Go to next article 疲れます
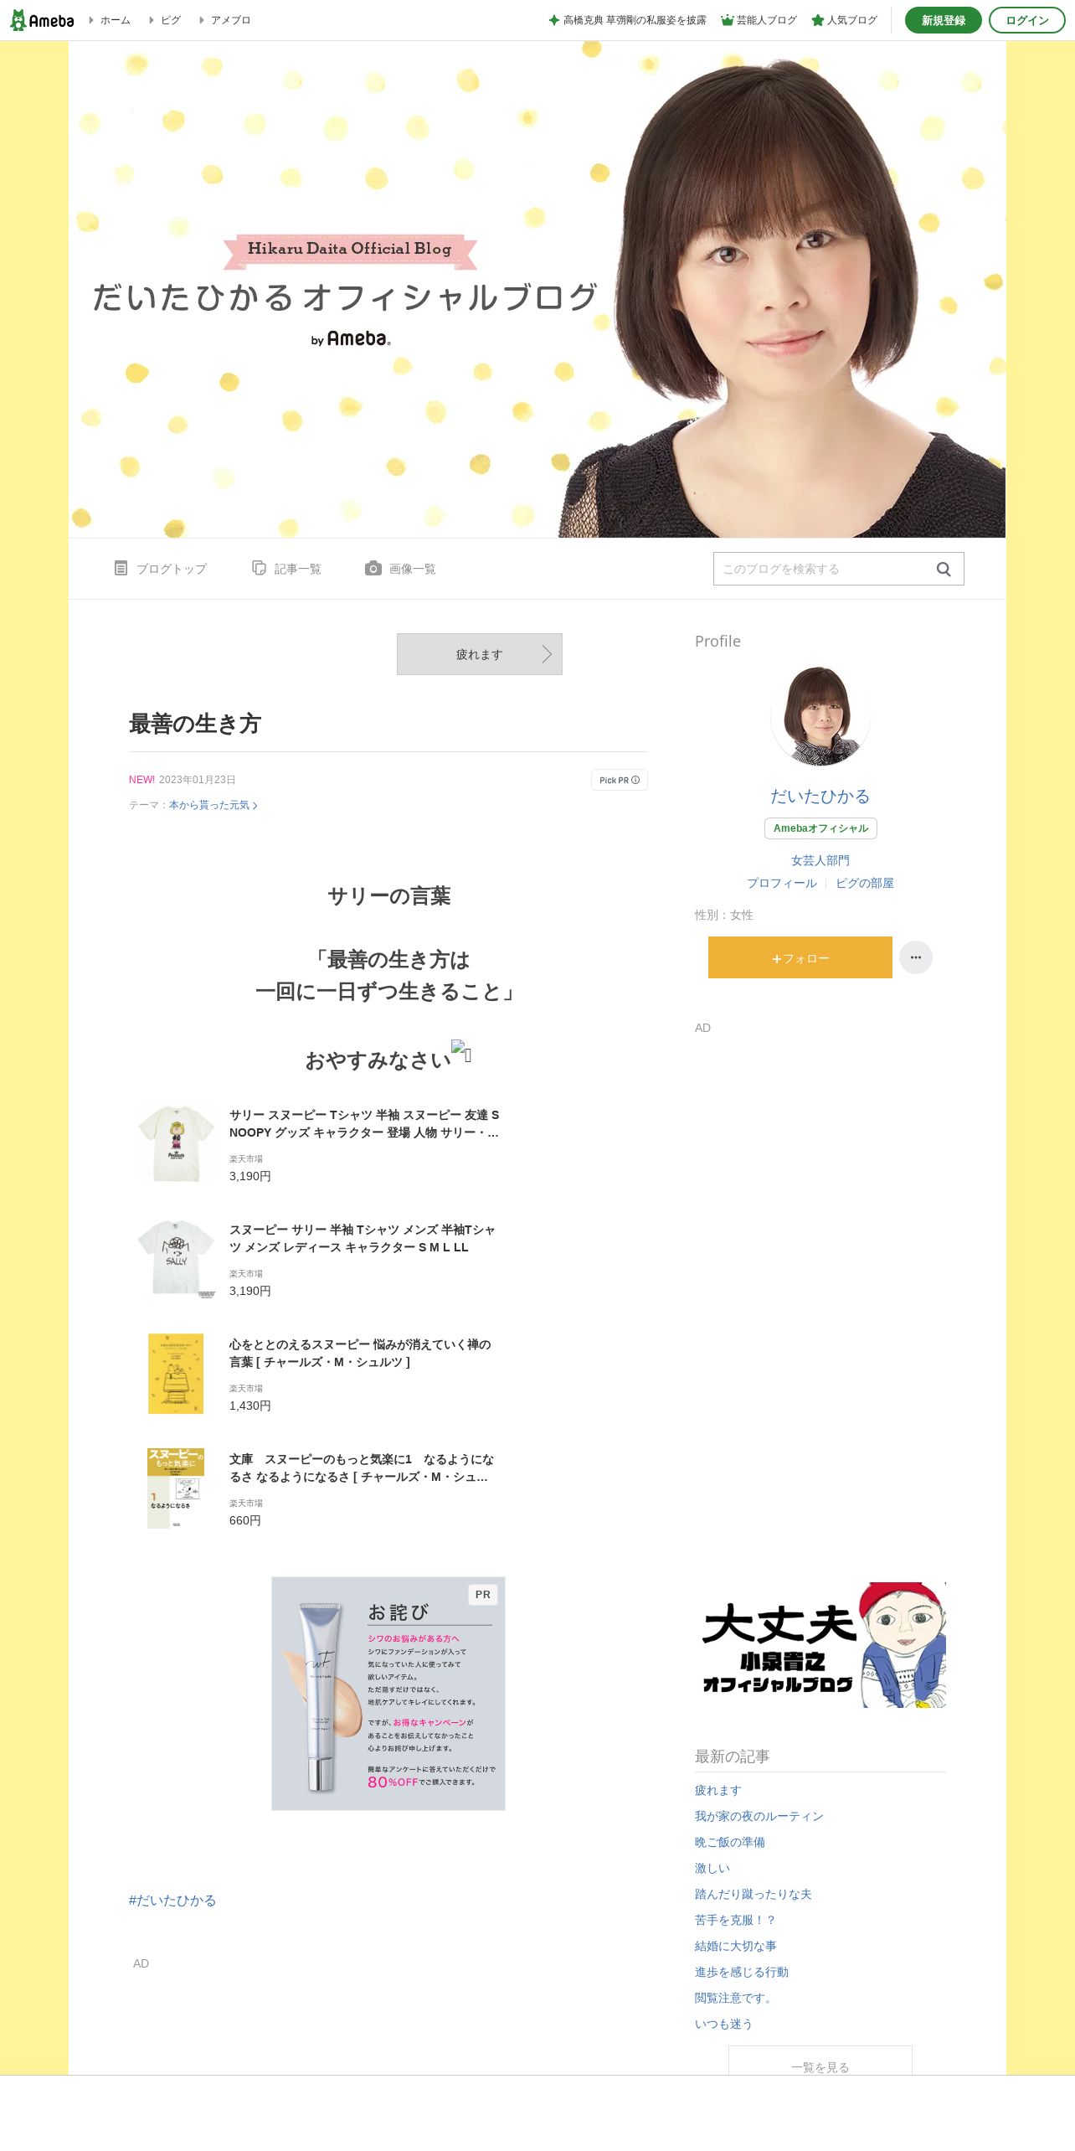 pyautogui.click(x=480, y=654)
